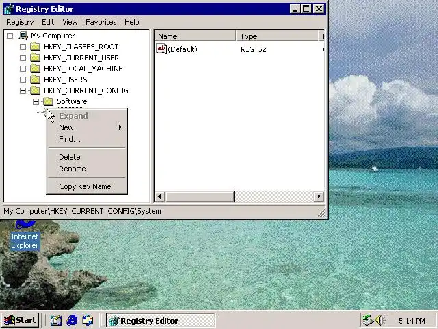Expand the Software subkey

click(x=36, y=101)
